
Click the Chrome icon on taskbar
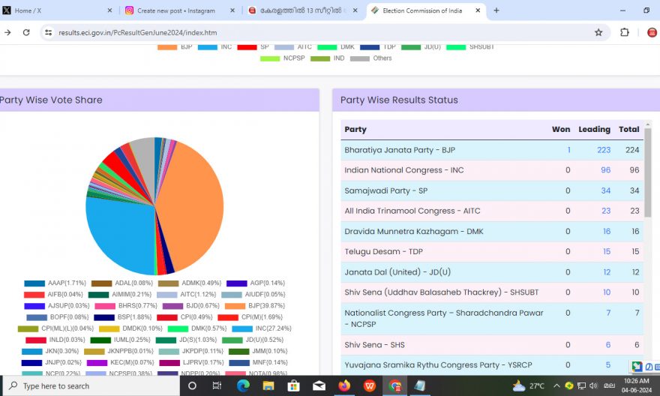(x=394, y=386)
